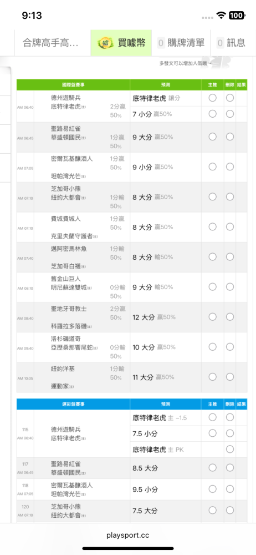The image size is (256, 555).
Task: Tap the 底特律老虎 主 -1.5 prediction
Action: pyautogui.click(x=160, y=418)
